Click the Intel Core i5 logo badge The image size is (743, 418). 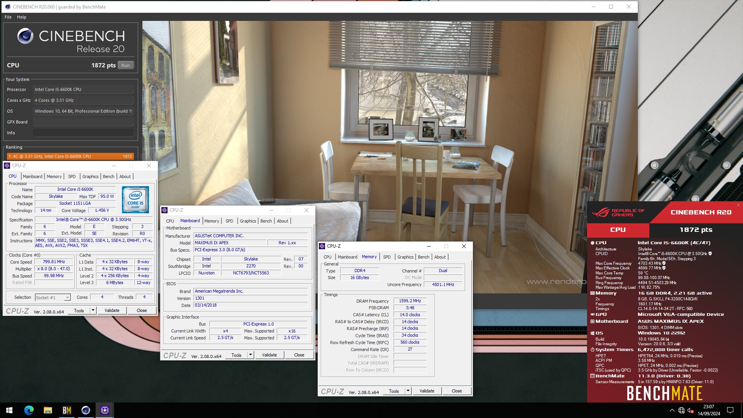(x=135, y=200)
